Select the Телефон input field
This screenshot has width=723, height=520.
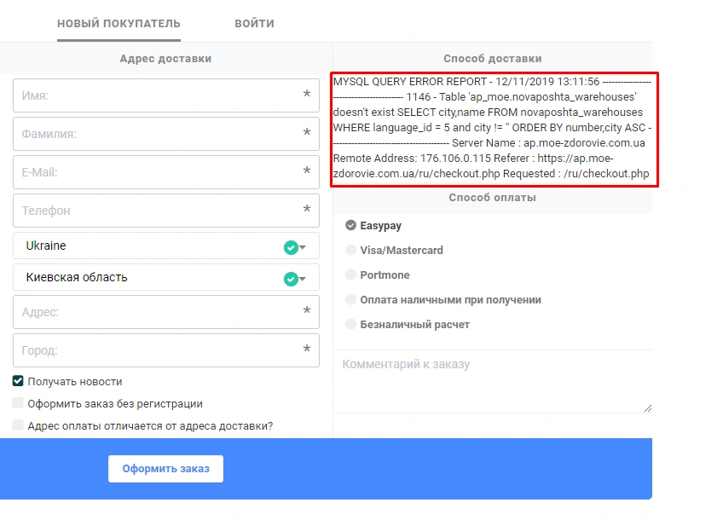(158, 211)
